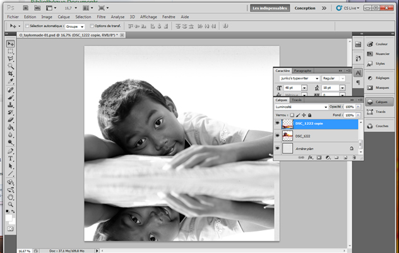The width and height of the screenshot is (399, 253).
Task: Select the Magic Wand tool
Action: pyautogui.click(x=11, y=66)
